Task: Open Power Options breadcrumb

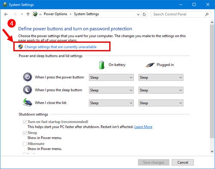Action: [55, 14]
